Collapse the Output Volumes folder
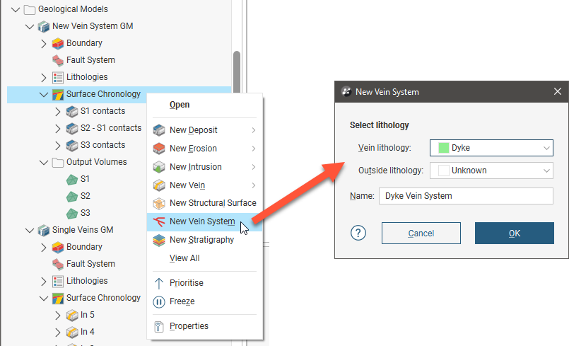Viewport: 569px width, 346px height. pyautogui.click(x=44, y=163)
